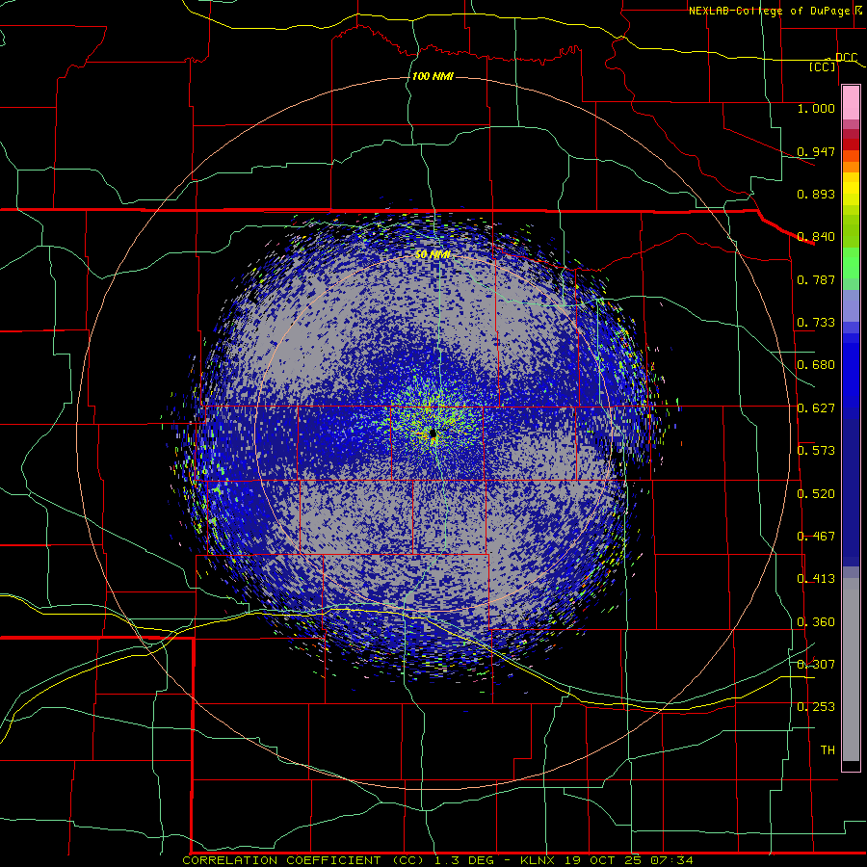Select the 0.360 legend value
This screenshot has height=867, width=867.
tap(816, 622)
